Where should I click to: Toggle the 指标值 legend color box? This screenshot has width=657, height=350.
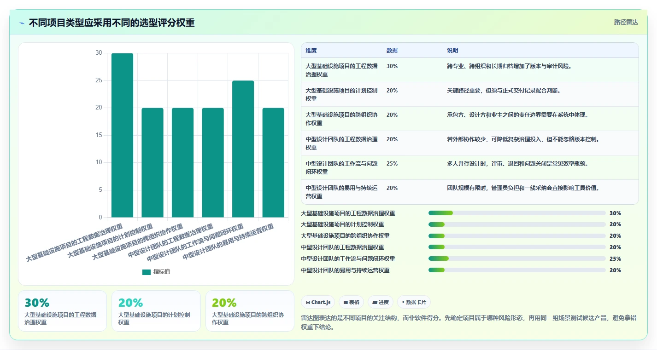pyautogui.click(x=147, y=272)
